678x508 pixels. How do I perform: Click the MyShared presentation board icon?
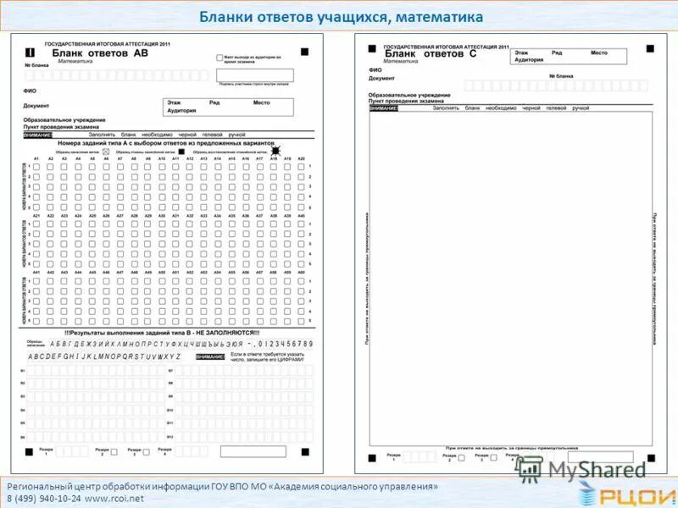[530, 469]
